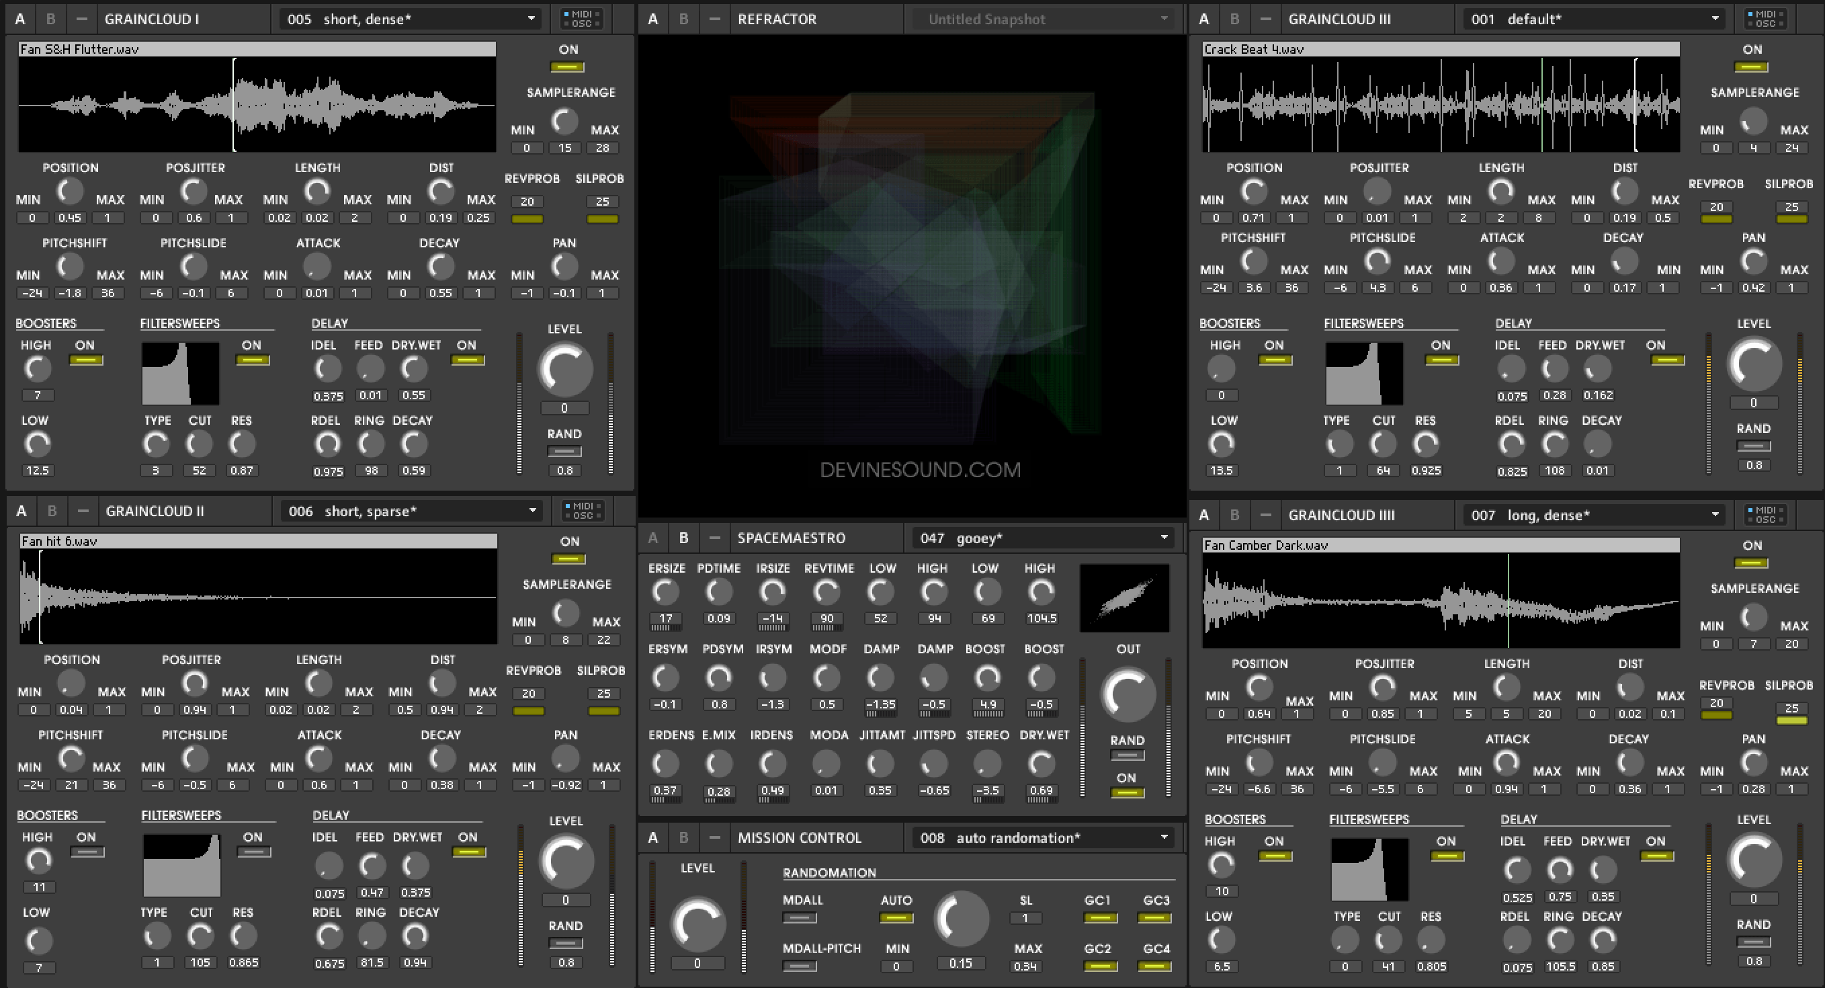Viewport: 1825px width, 988px height.
Task: Open Spacemaestro '047 gooey' preset dropdown
Action: click(1043, 538)
